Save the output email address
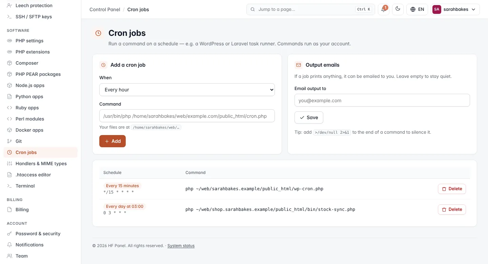Image resolution: width=488 pixels, height=264 pixels. tap(309, 117)
